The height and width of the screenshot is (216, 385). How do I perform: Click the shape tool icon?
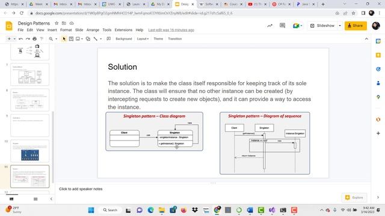tap(88, 38)
